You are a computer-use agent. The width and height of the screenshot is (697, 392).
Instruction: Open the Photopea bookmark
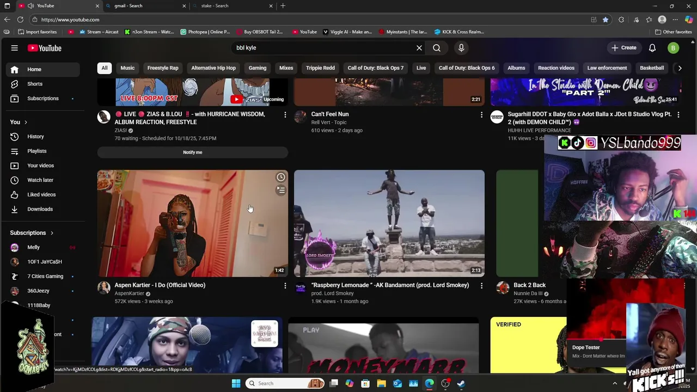pyautogui.click(x=205, y=32)
